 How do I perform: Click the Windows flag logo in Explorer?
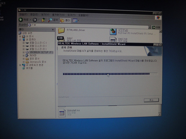click(158, 18)
